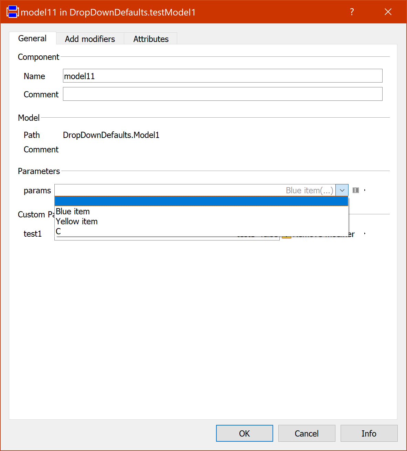Select Yellow item from the dropdown list
The height and width of the screenshot is (451, 407).
tap(76, 221)
